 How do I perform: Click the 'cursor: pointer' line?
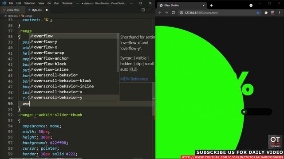tap(40, 148)
